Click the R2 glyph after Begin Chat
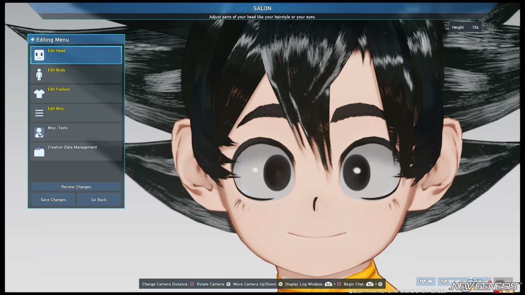 370,284
